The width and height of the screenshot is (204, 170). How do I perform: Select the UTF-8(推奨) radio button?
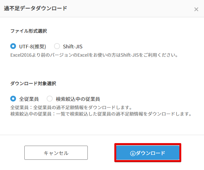click(13, 46)
